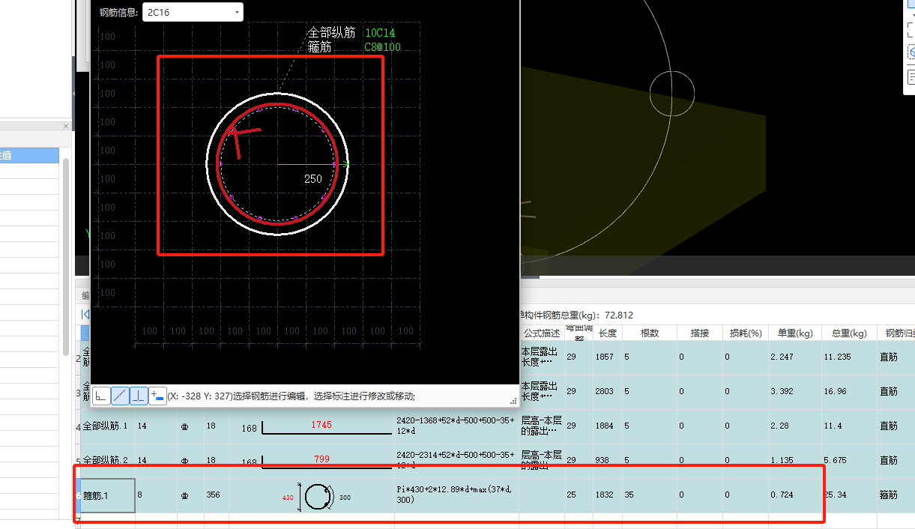Screen dimensions: 915x529
Task: Click the stirrup count cell 35
Action: (649, 495)
